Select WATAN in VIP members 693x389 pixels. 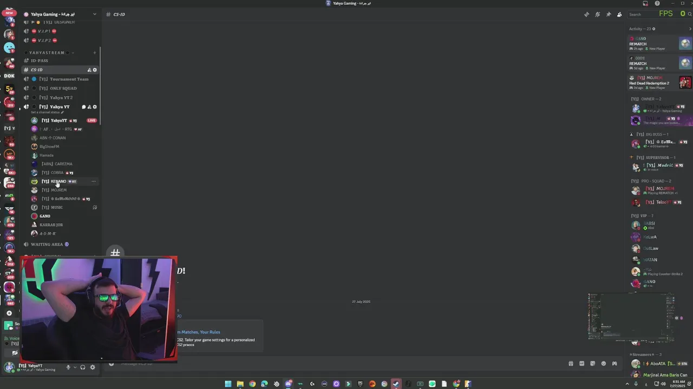(660, 260)
